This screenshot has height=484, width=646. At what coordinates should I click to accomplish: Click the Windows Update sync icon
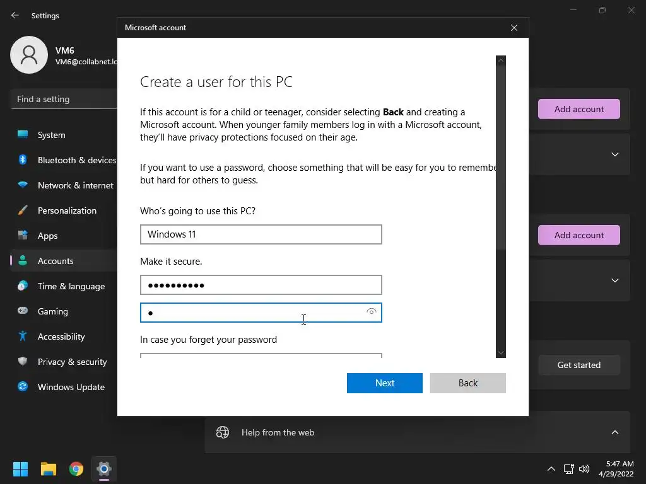coord(23,386)
